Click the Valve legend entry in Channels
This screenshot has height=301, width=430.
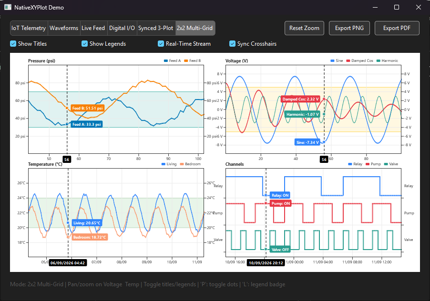tap(391, 164)
